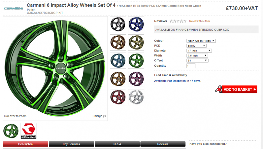Open the fitting service 01978 664468 thumbnail
Screen dimensions: 263x149
(x=29, y=131)
